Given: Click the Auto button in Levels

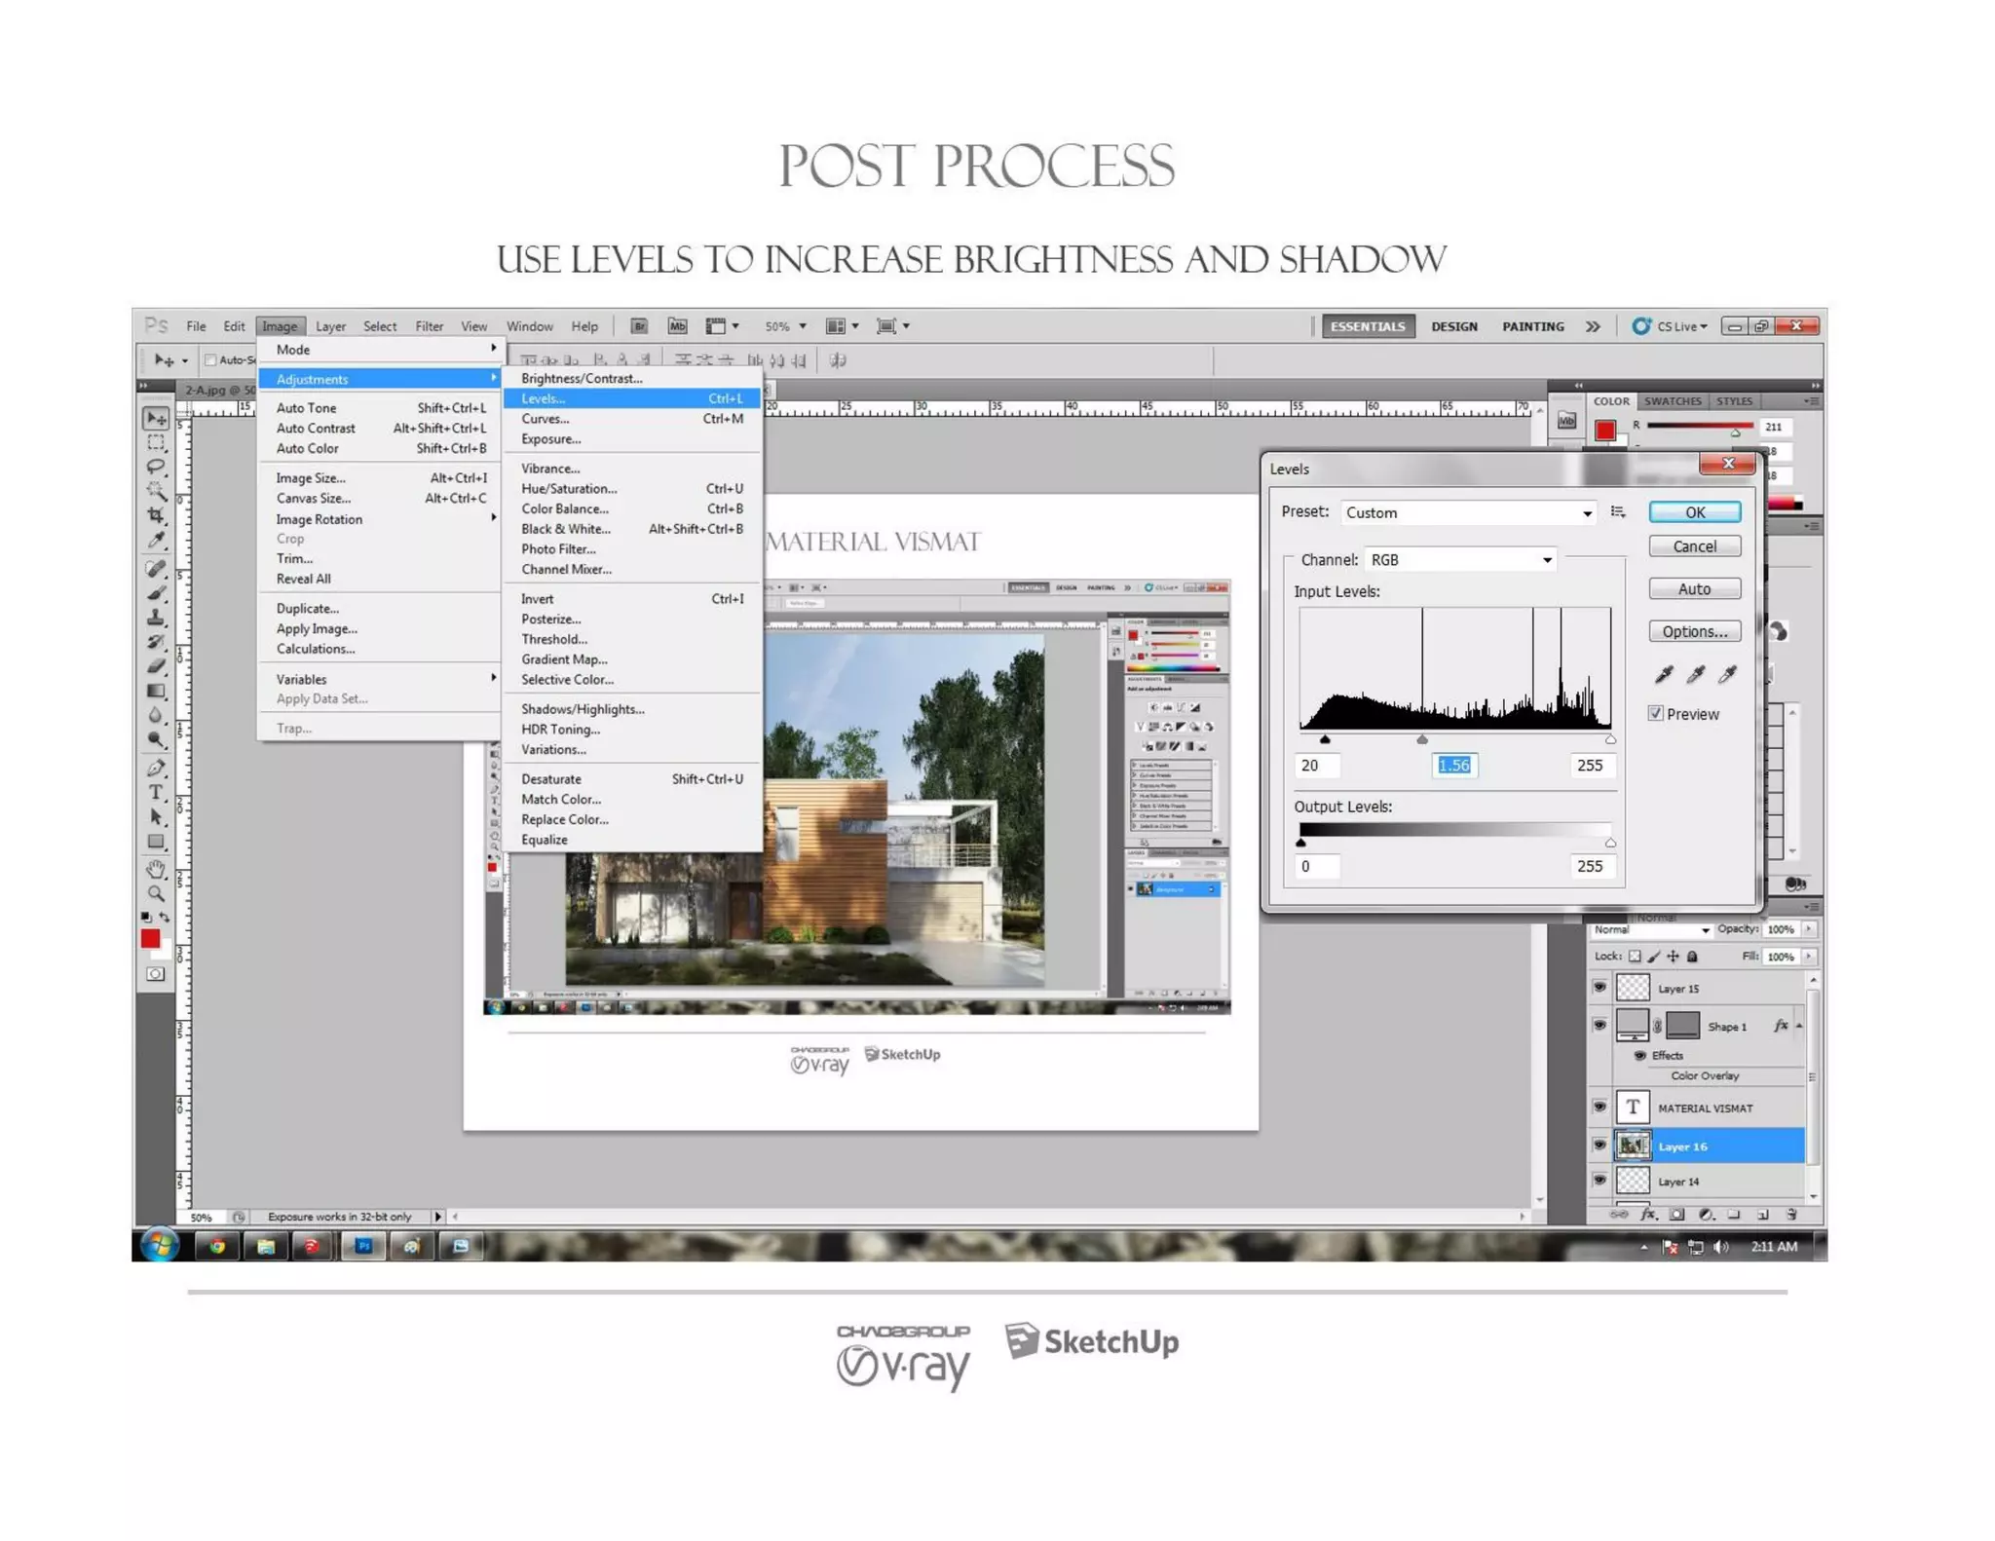Looking at the screenshot, I should 1694,588.
